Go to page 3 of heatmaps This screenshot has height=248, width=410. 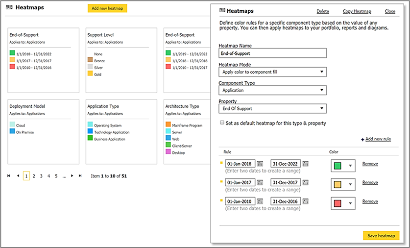tap(41, 175)
